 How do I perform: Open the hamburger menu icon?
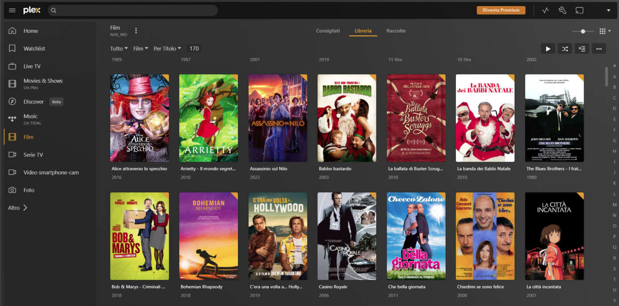pos(12,11)
